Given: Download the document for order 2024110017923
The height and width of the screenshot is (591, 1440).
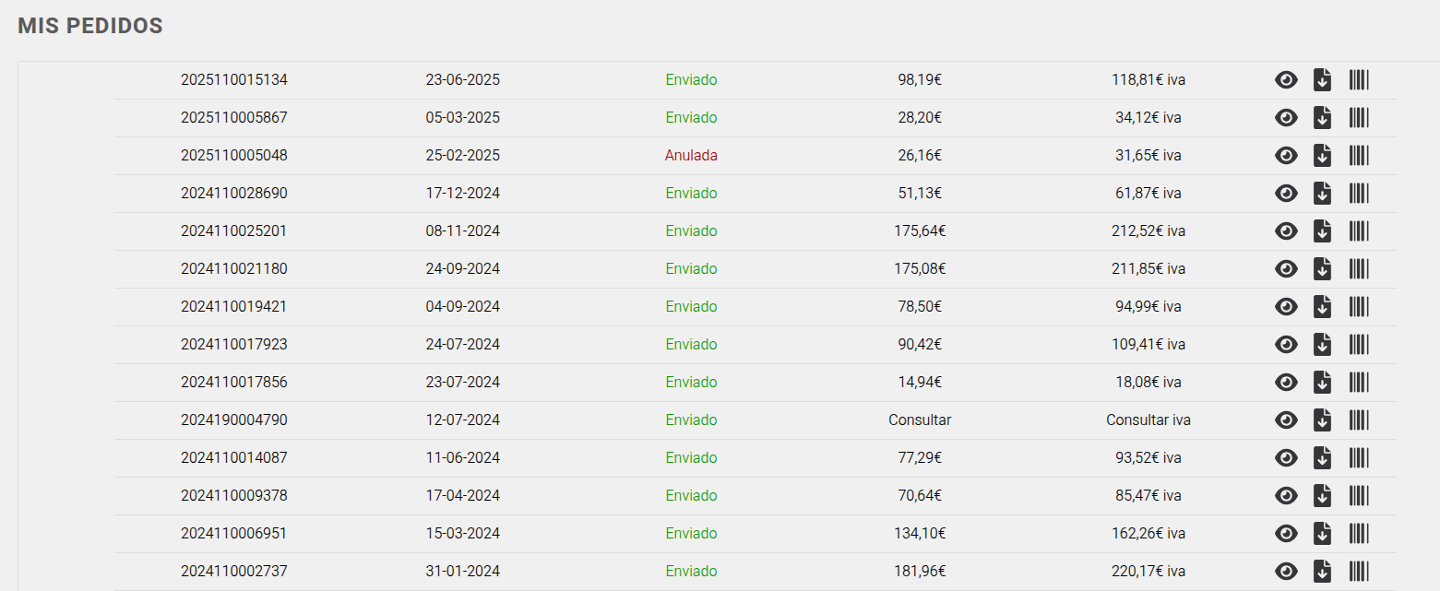Looking at the screenshot, I should coord(1322,345).
